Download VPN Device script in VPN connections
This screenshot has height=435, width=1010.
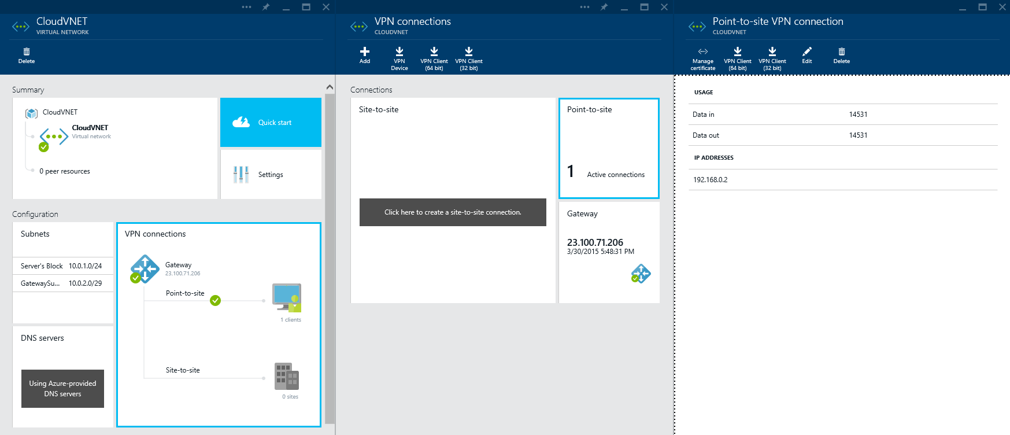[399, 59]
